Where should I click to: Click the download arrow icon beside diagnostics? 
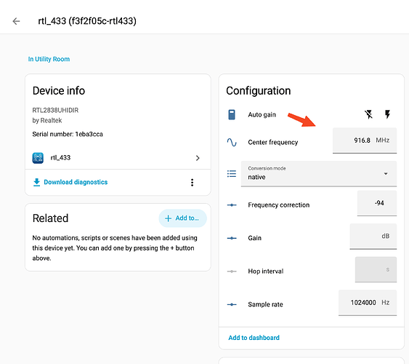[37, 182]
